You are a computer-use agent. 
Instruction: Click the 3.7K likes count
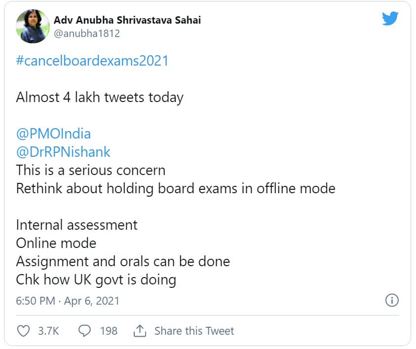click(48, 331)
